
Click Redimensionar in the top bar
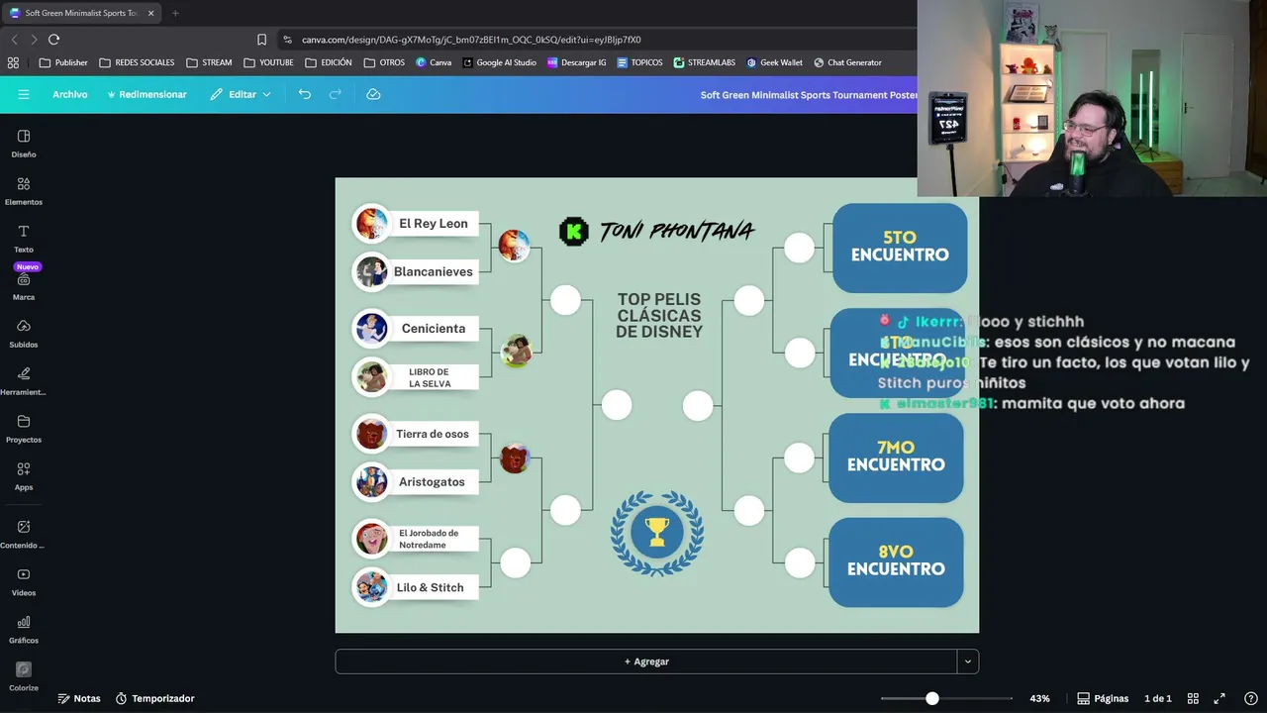tap(146, 94)
